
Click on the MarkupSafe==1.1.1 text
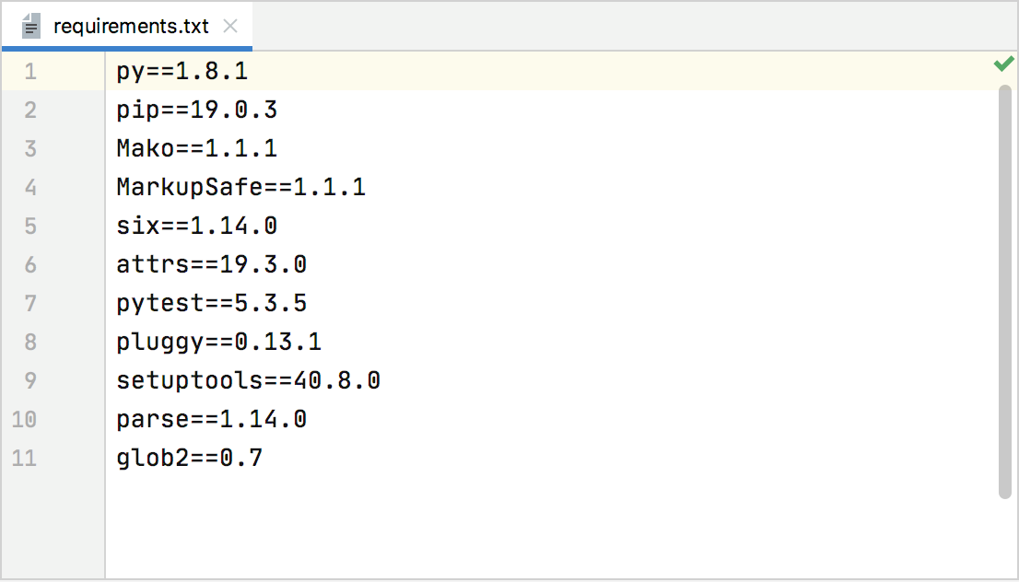240,186
